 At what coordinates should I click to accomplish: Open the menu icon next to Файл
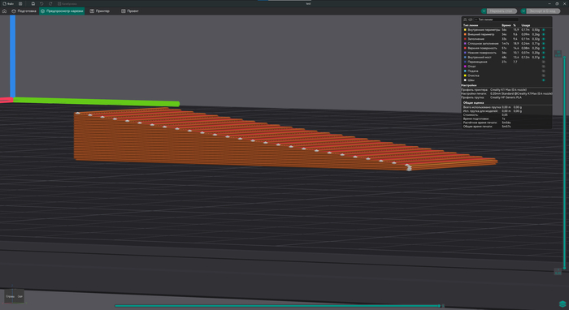pos(20,3)
